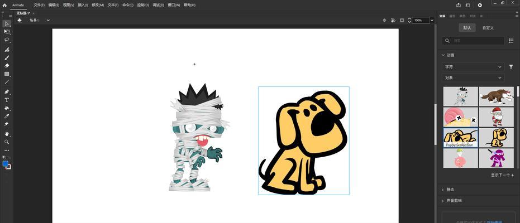
Task: Click the Home icon
Action: pyautogui.click(x=4, y=5)
